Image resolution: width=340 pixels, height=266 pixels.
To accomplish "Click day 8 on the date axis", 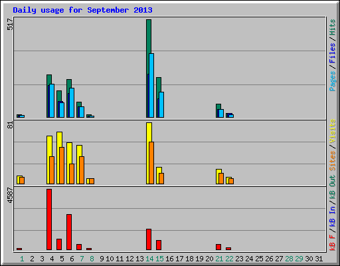I will tap(92, 259).
